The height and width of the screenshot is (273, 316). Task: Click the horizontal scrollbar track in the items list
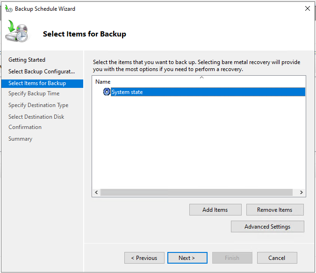click(196, 192)
